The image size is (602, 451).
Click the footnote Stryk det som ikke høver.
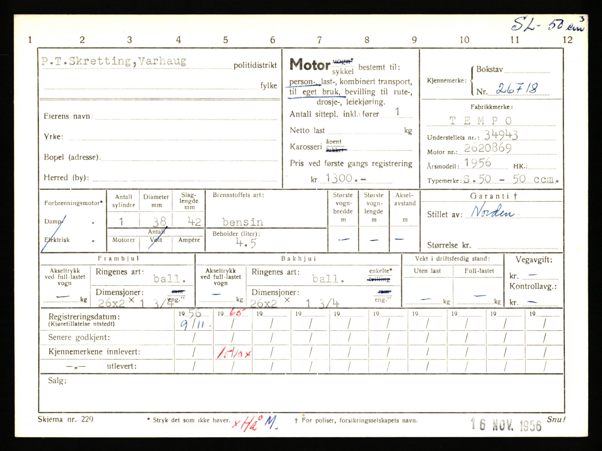tap(188, 420)
